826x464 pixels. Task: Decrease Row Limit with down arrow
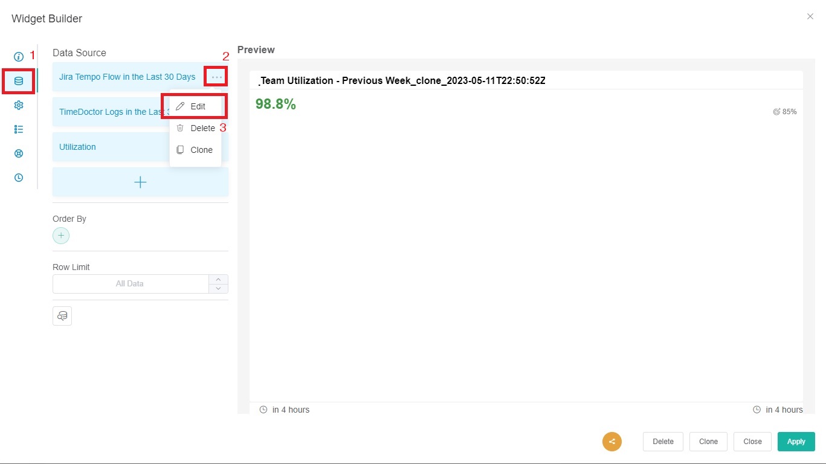[x=218, y=289]
